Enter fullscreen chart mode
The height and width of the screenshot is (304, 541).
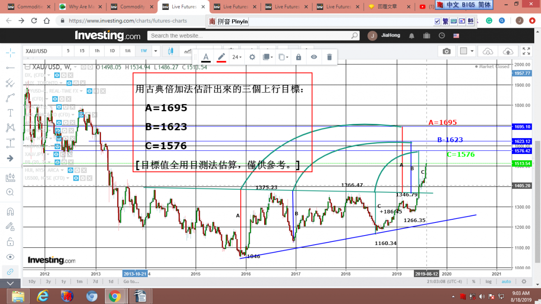pyautogui.click(x=526, y=51)
